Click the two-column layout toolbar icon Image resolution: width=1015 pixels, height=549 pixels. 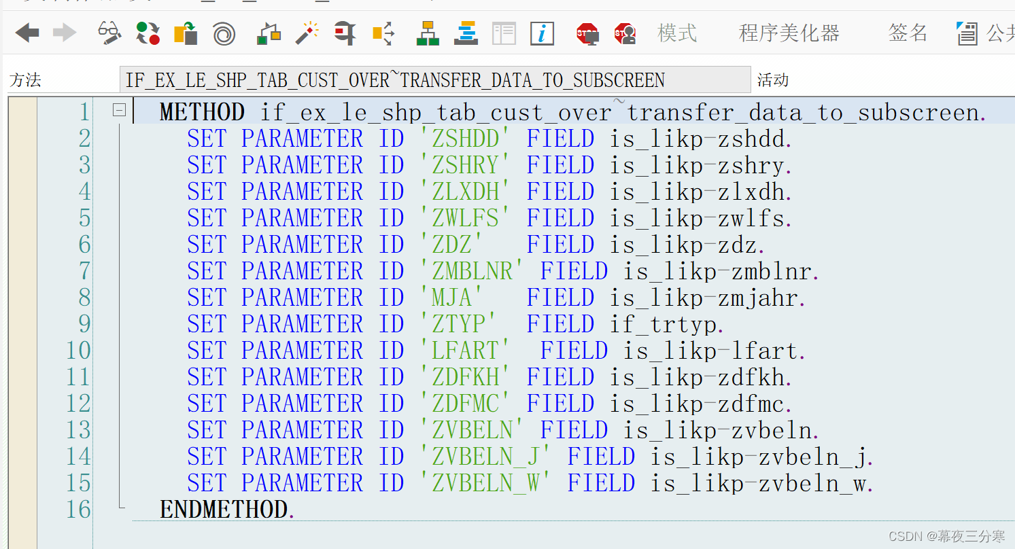click(x=504, y=32)
